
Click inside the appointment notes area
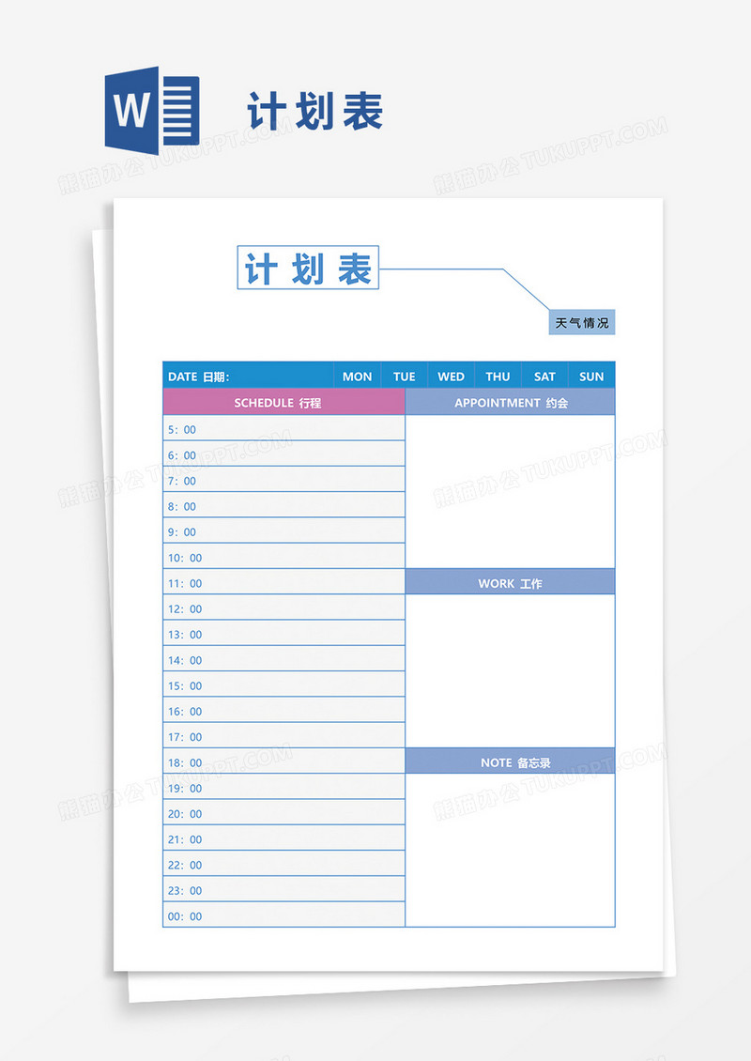[x=510, y=492]
